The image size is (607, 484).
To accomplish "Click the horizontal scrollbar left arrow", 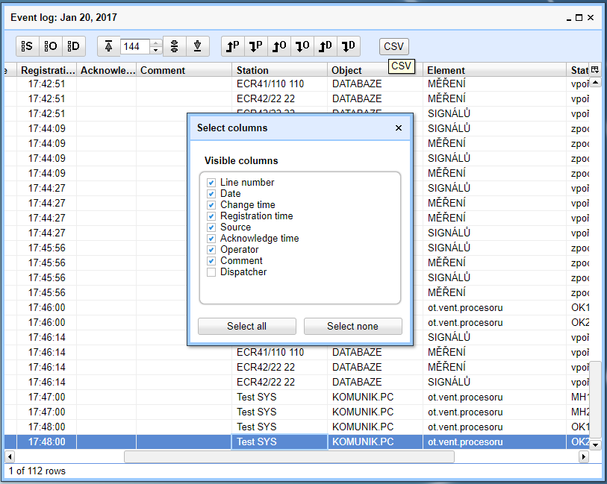I will point(10,457).
